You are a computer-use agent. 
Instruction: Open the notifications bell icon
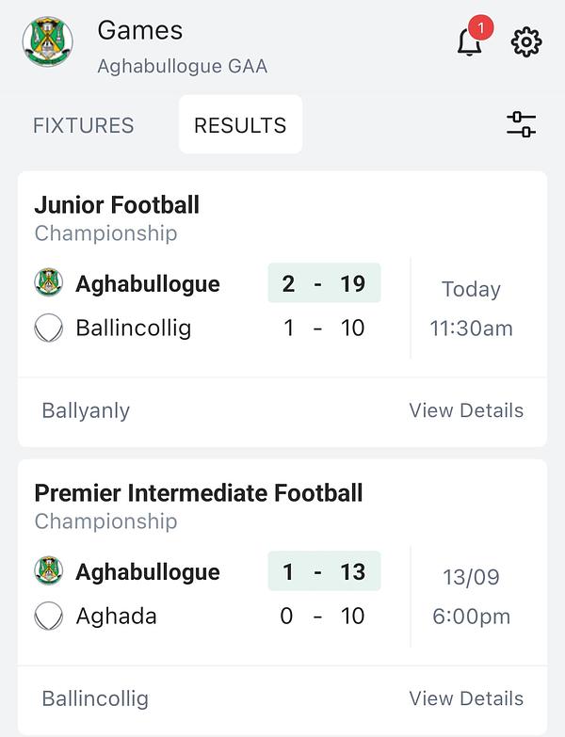point(469,42)
